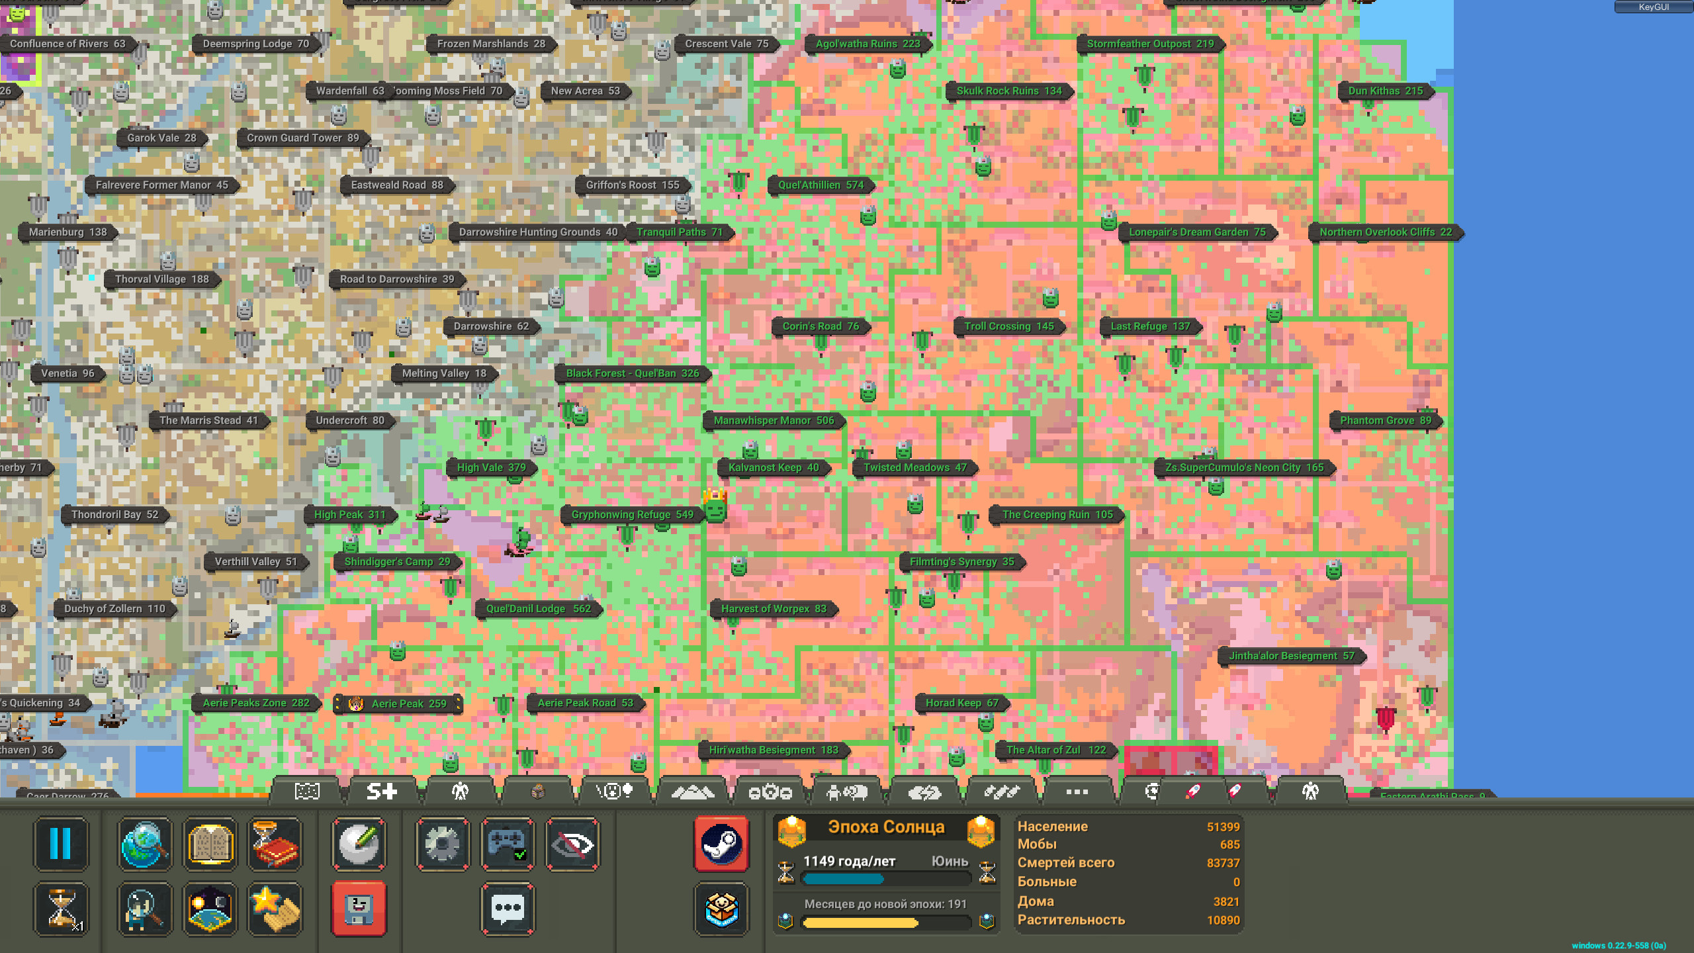Switch to the mountains terrain tab
The image size is (1694, 953).
tap(692, 792)
